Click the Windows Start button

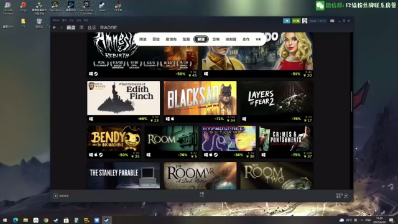pyautogui.click(x=5, y=220)
